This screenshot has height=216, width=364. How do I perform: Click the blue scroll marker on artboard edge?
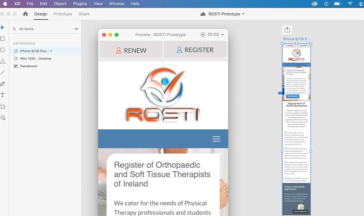280,93
